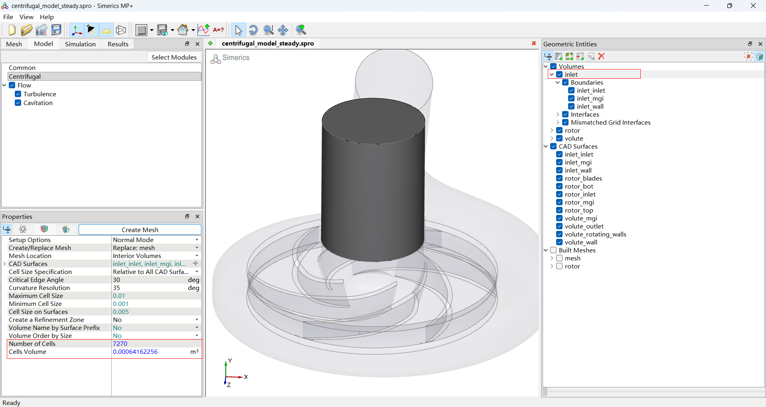Collapse the inlet volume tree node
Screen dimensions: 766x407
[x=551, y=74]
